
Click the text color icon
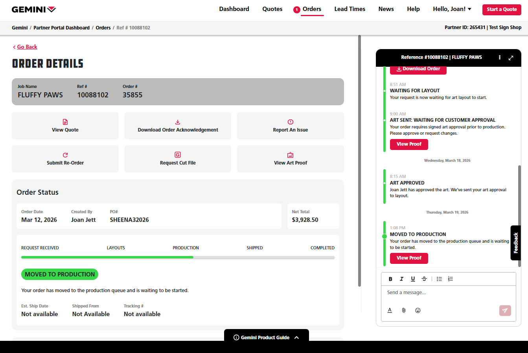coord(390,310)
